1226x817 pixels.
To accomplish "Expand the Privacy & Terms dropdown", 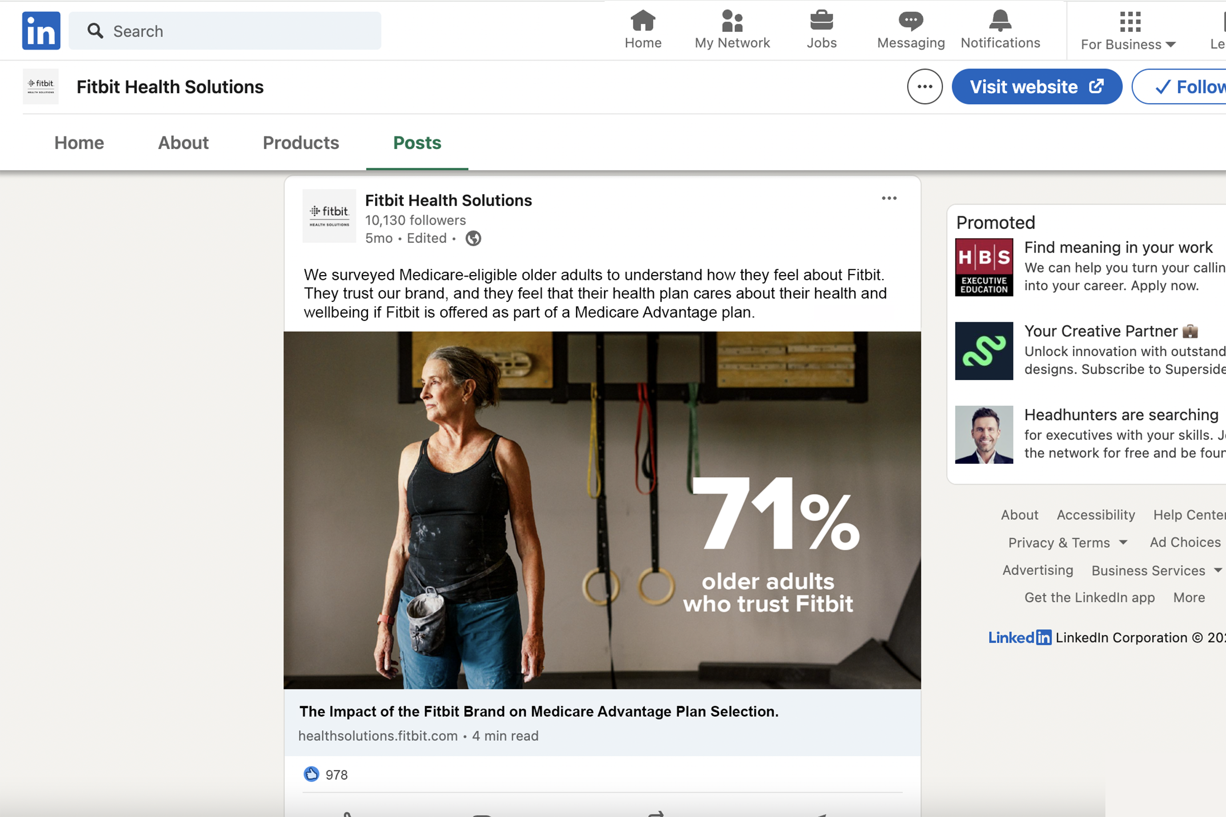I will coord(1067,542).
